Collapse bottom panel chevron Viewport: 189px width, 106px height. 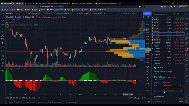pos(146,102)
